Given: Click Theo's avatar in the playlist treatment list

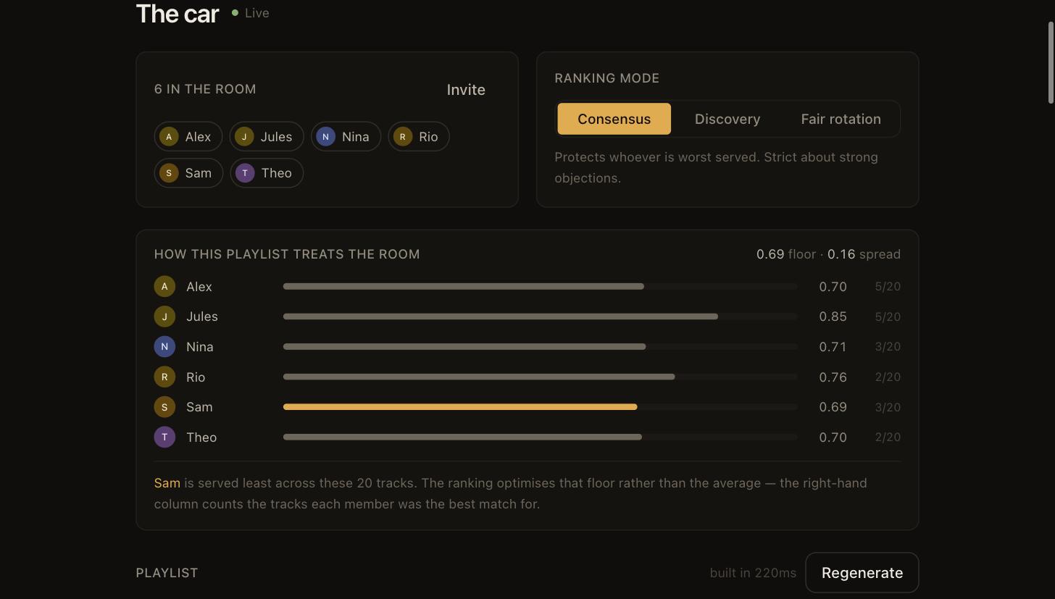Looking at the screenshot, I should click(164, 437).
